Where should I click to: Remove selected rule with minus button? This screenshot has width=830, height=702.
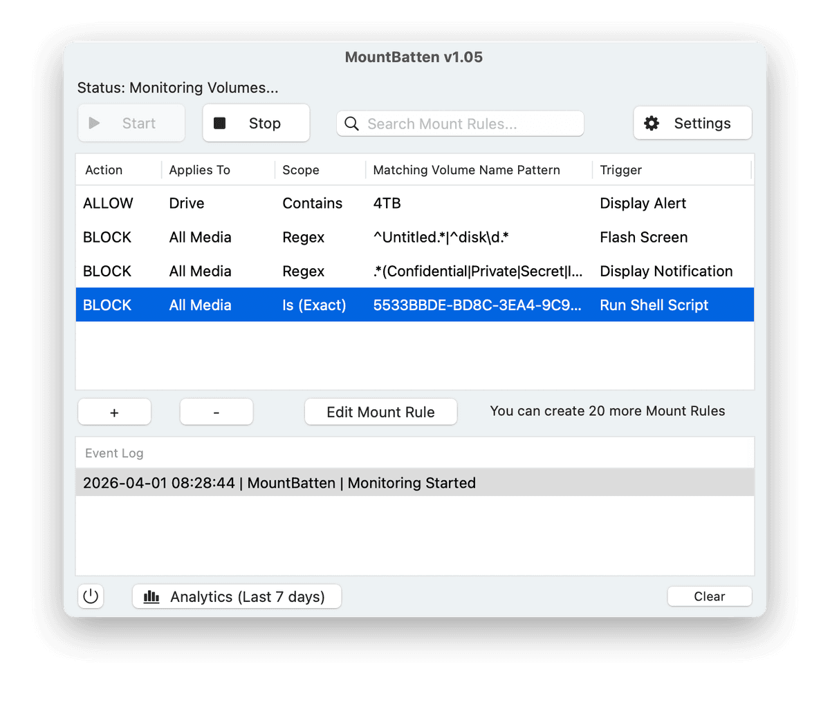[216, 412]
